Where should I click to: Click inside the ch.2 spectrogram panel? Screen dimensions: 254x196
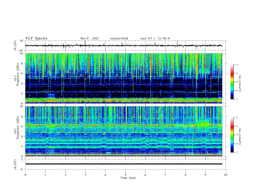pos(123,131)
